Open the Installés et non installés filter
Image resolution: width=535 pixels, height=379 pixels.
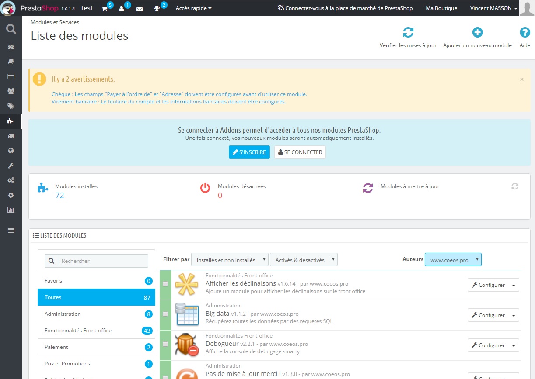(x=230, y=260)
